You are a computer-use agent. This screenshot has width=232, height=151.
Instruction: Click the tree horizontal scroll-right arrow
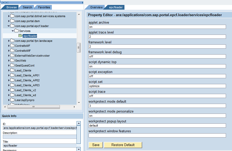(74, 107)
